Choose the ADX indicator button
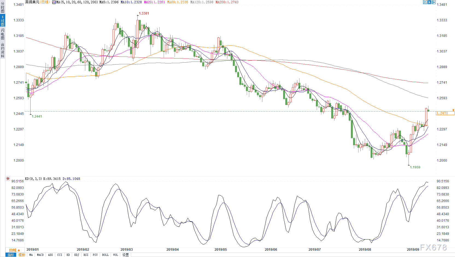Viewport: 455px width, 257px height. tap(50, 255)
